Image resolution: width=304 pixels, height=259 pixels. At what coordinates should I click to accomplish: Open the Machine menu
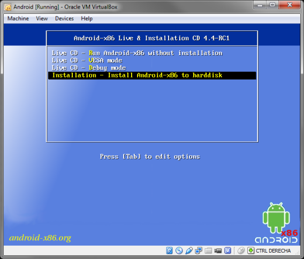point(18,19)
